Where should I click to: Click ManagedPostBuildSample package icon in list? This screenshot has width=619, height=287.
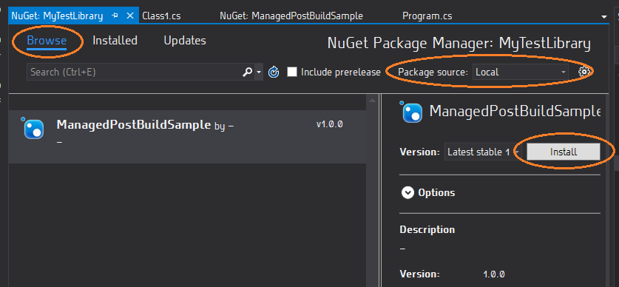coord(33,128)
